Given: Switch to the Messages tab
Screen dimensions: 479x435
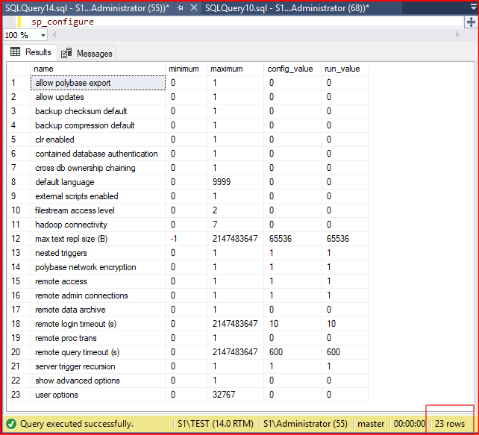Looking at the screenshot, I should pos(94,53).
